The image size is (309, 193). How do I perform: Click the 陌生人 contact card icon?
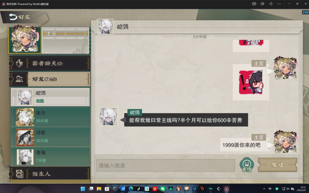19,174
